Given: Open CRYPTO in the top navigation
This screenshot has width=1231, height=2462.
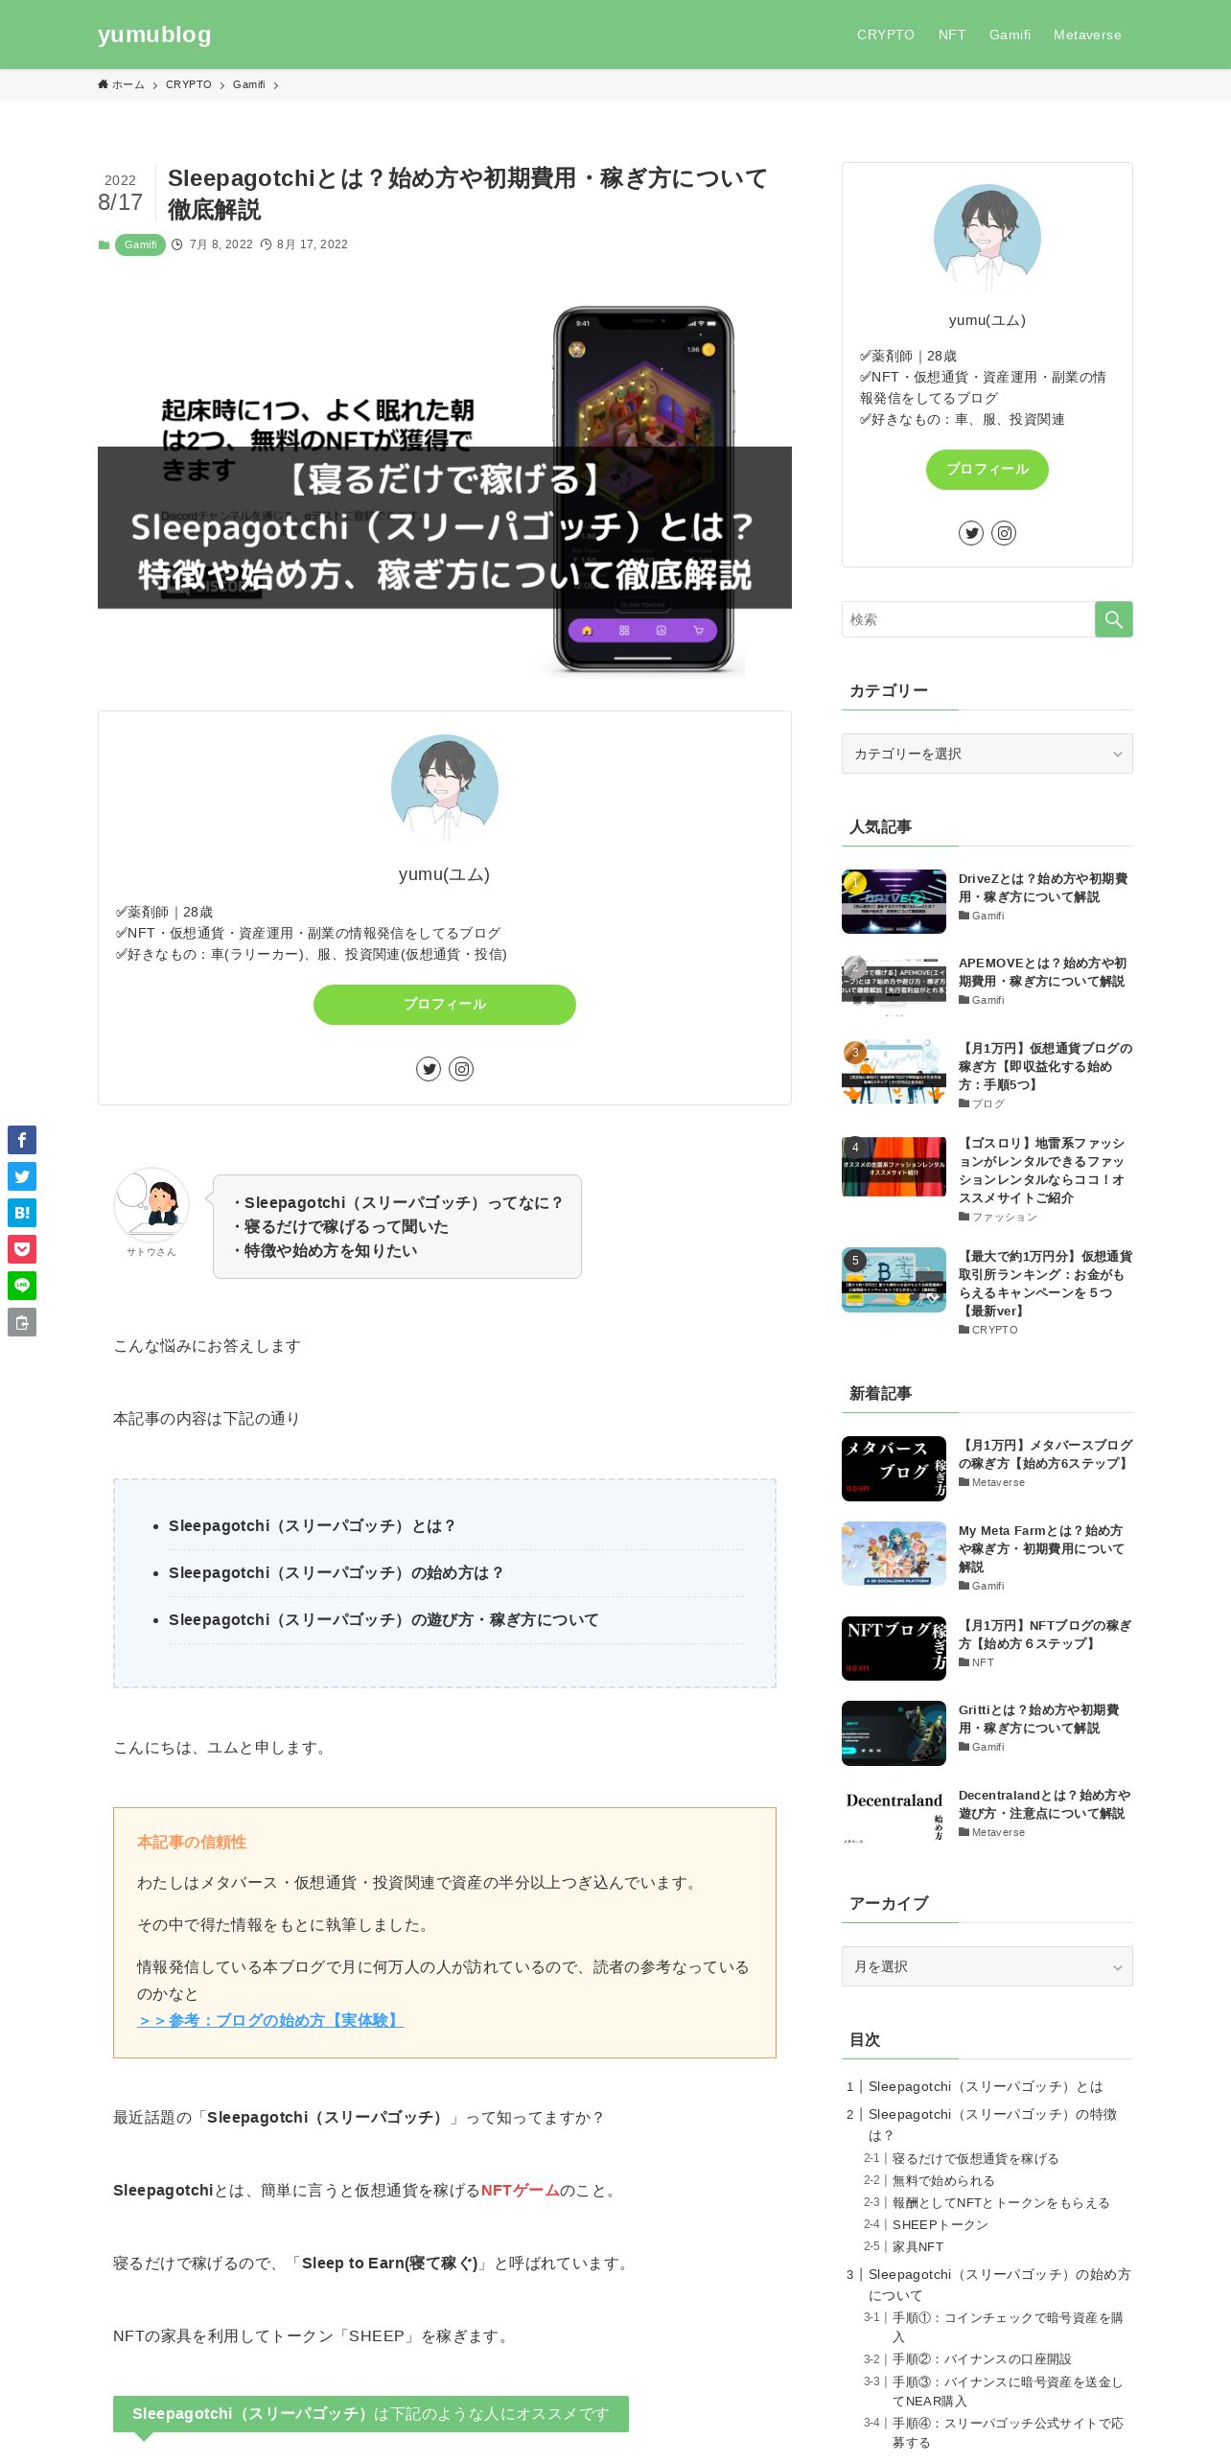Looking at the screenshot, I should click(886, 35).
